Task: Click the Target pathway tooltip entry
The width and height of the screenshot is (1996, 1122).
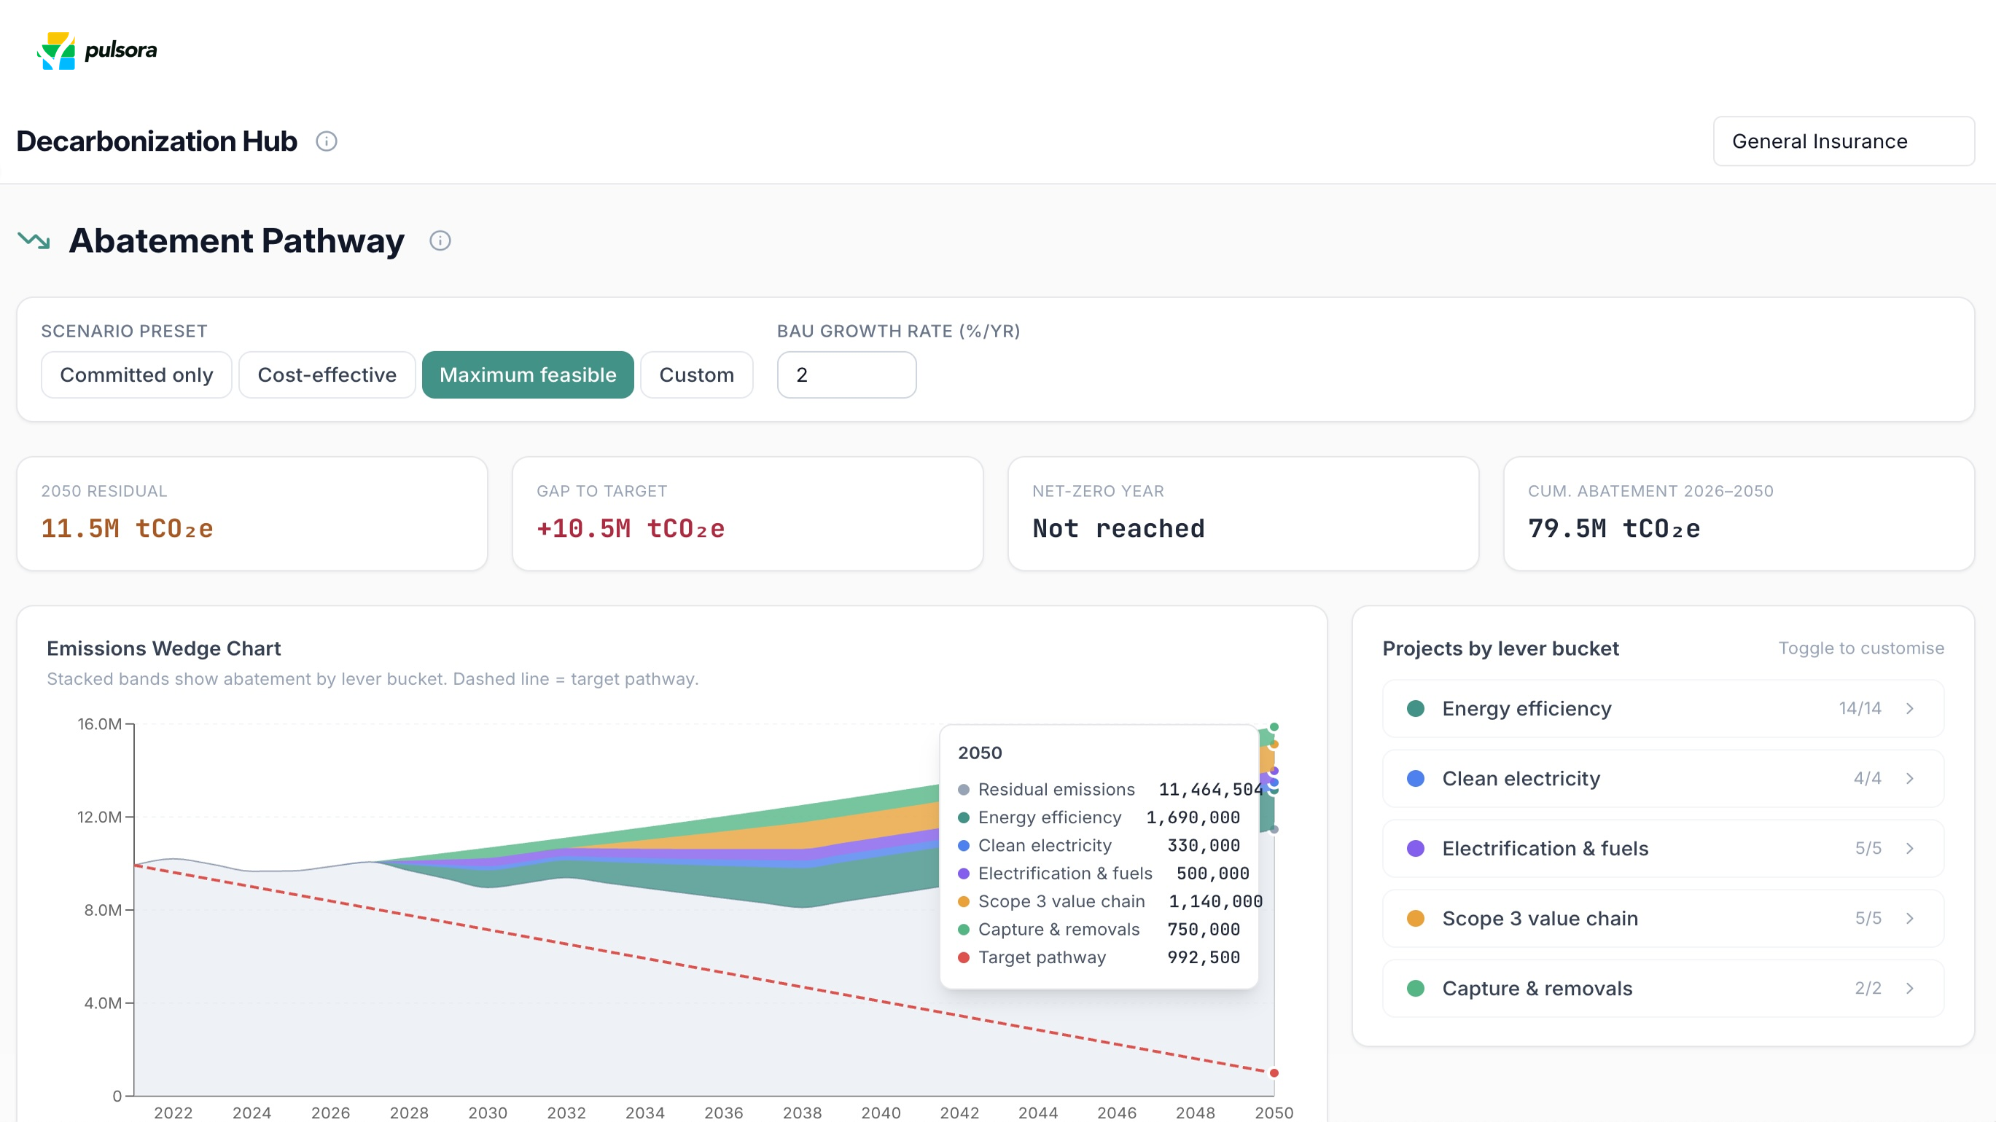Action: click(x=1099, y=957)
